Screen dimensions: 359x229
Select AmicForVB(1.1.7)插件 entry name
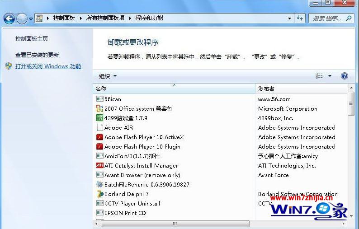[132, 156]
